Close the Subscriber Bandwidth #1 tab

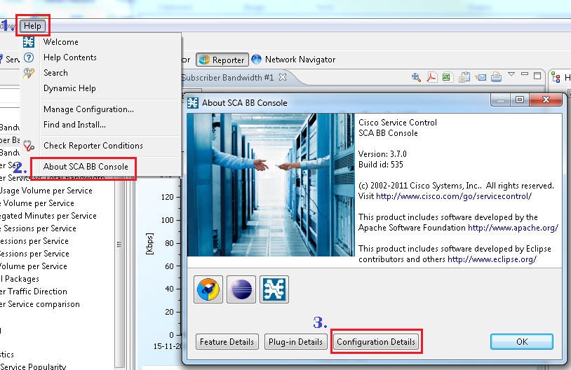pyautogui.click(x=283, y=78)
